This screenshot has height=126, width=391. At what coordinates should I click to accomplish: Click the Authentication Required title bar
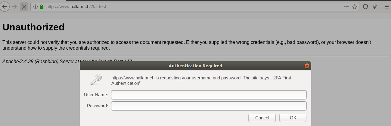coord(195,66)
